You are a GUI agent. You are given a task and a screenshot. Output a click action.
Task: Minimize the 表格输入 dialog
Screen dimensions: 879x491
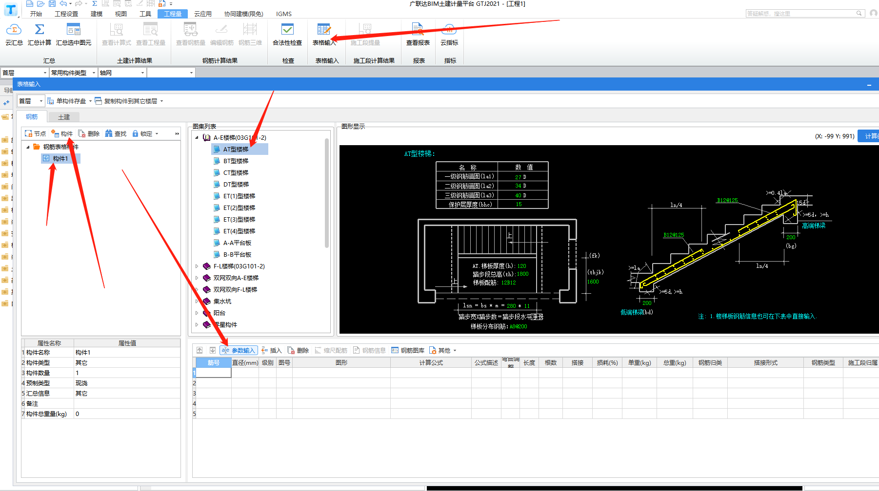point(869,85)
